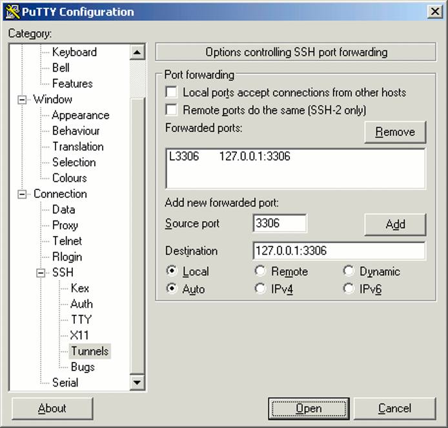
Task: Collapse the Window tree node
Action: 22,100
